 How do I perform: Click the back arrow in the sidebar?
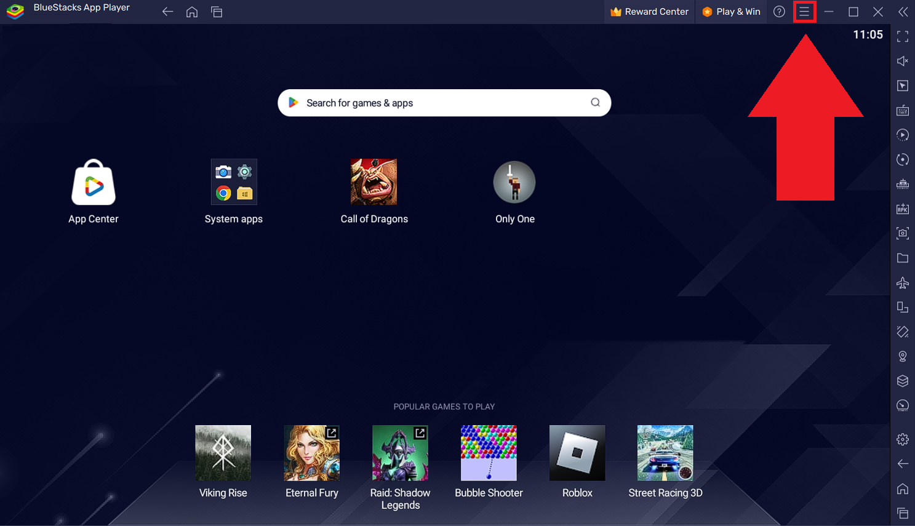click(x=903, y=464)
